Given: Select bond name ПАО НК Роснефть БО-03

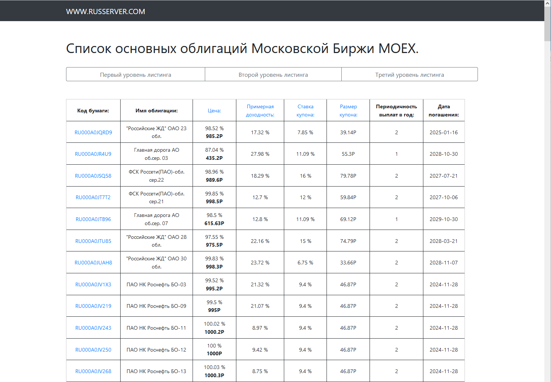Looking at the screenshot, I should (157, 284).
